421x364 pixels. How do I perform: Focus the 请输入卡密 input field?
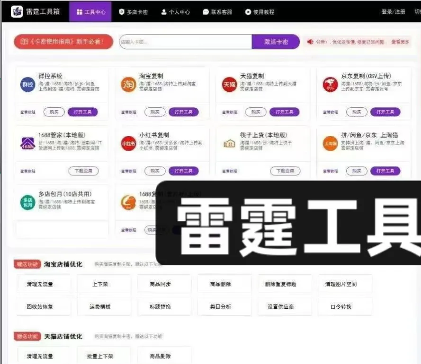[x=186, y=42]
